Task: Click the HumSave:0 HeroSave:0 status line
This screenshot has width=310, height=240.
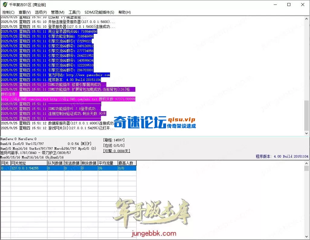Action: (18, 139)
